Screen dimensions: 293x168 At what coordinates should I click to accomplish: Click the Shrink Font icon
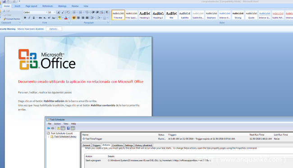(x=63, y=13)
